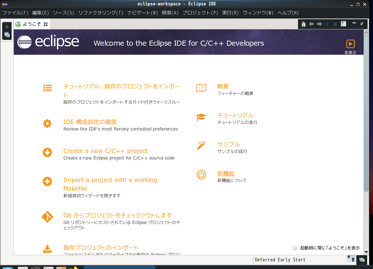Image resolution: width=373 pixels, height=269 pixels.
Task: Click the Git icon for project checkout
Action: 47,217
